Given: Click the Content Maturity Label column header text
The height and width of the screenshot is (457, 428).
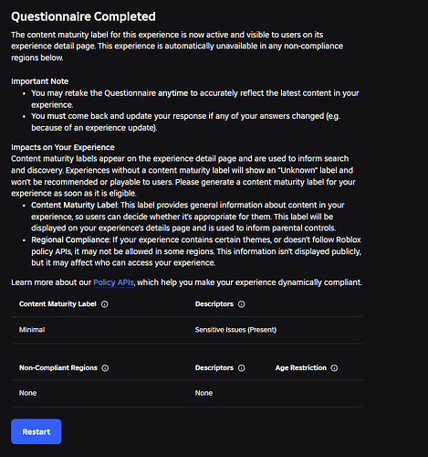Looking at the screenshot, I should pos(57,304).
